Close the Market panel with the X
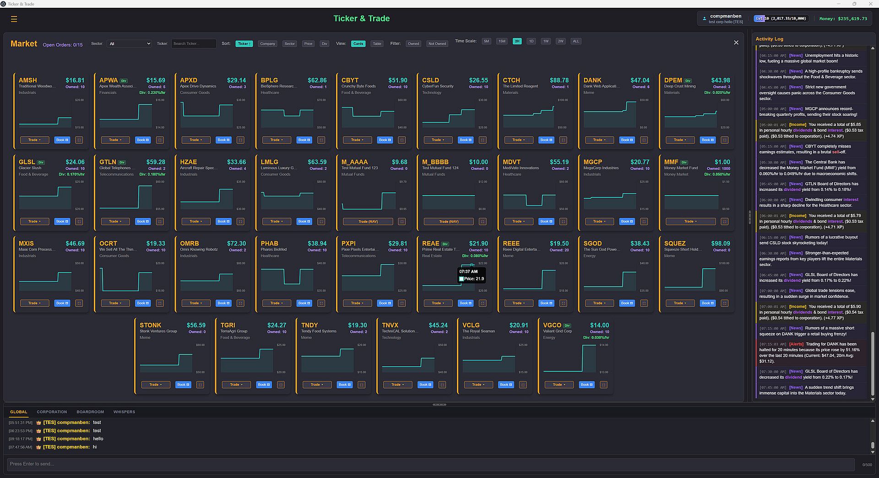The width and height of the screenshot is (879, 478). [736, 43]
